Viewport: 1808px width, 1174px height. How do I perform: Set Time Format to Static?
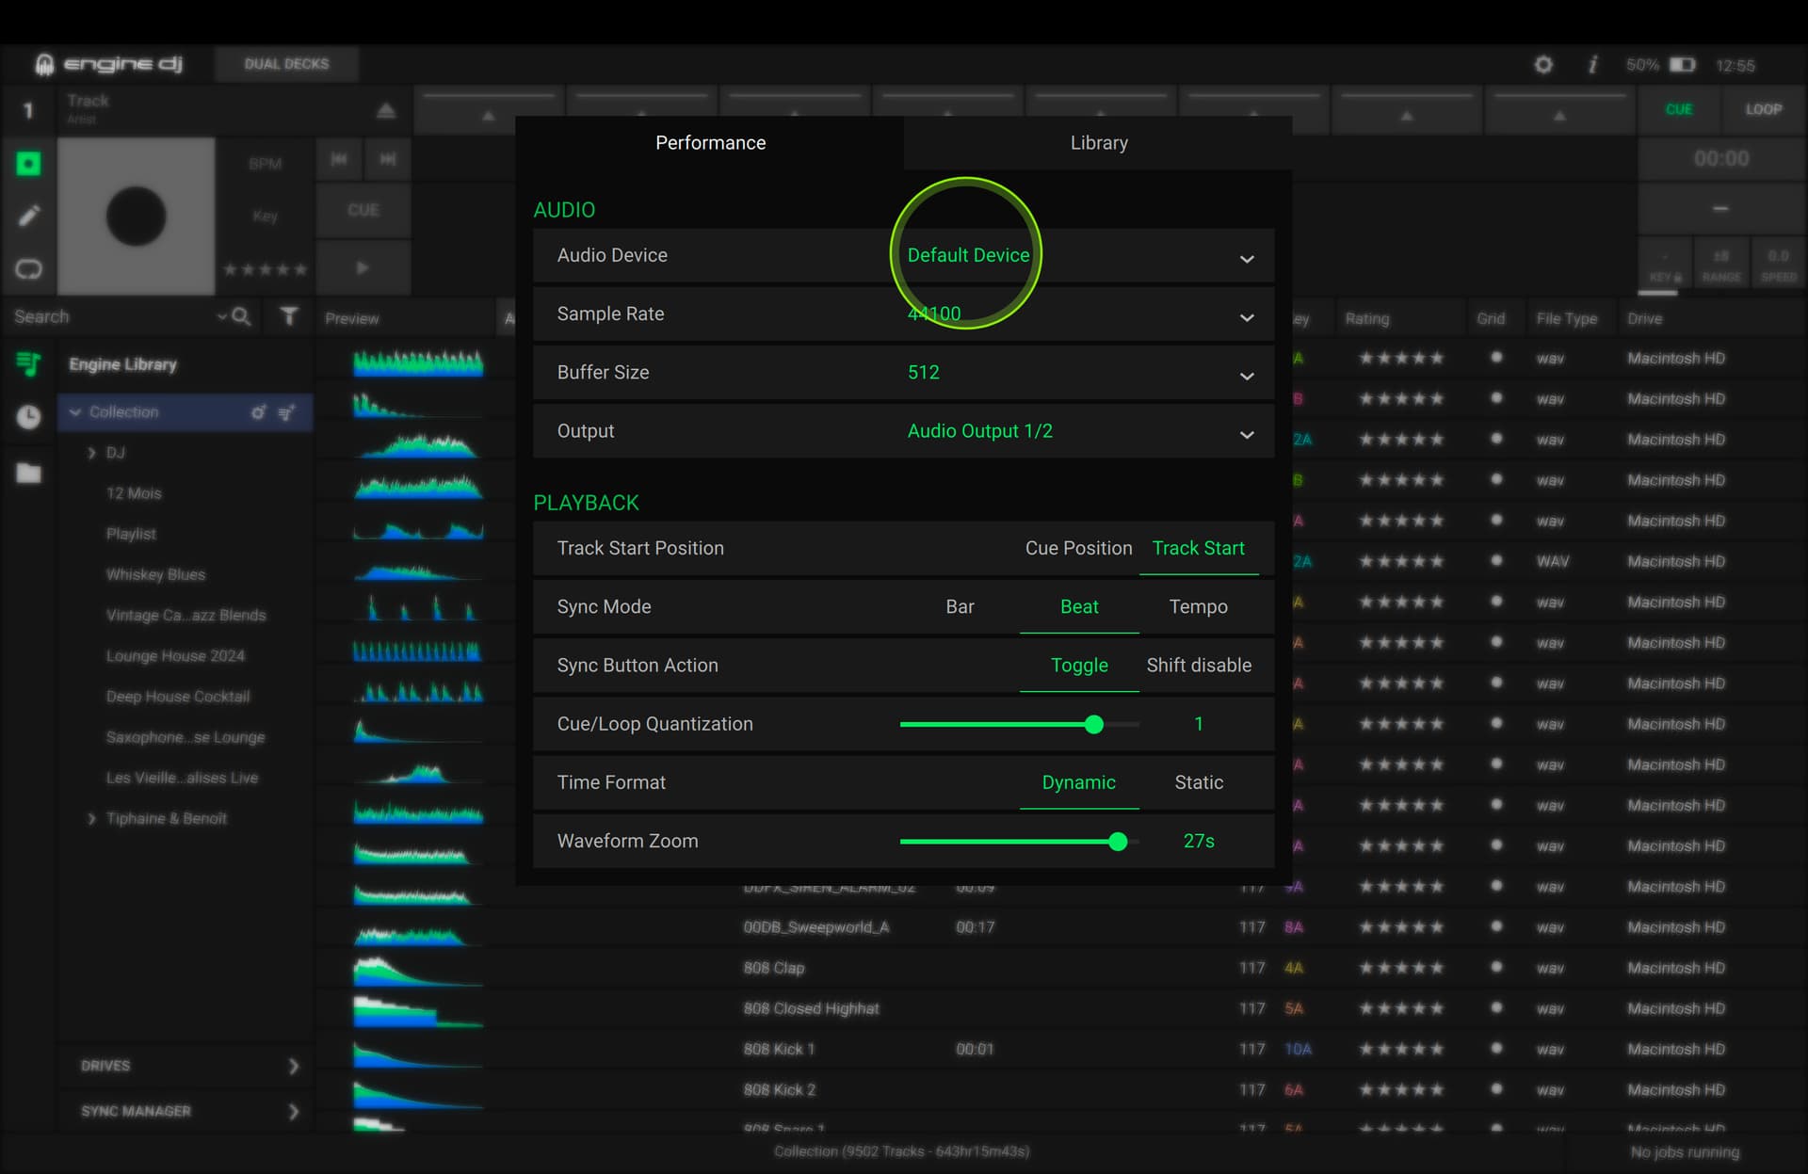(x=1198, y=782)
